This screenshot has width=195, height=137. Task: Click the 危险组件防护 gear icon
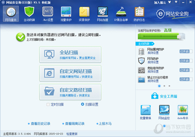[141, 70]
